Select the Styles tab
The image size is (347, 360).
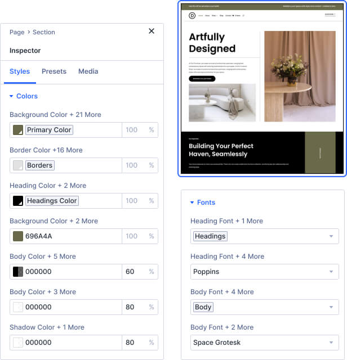20,71
